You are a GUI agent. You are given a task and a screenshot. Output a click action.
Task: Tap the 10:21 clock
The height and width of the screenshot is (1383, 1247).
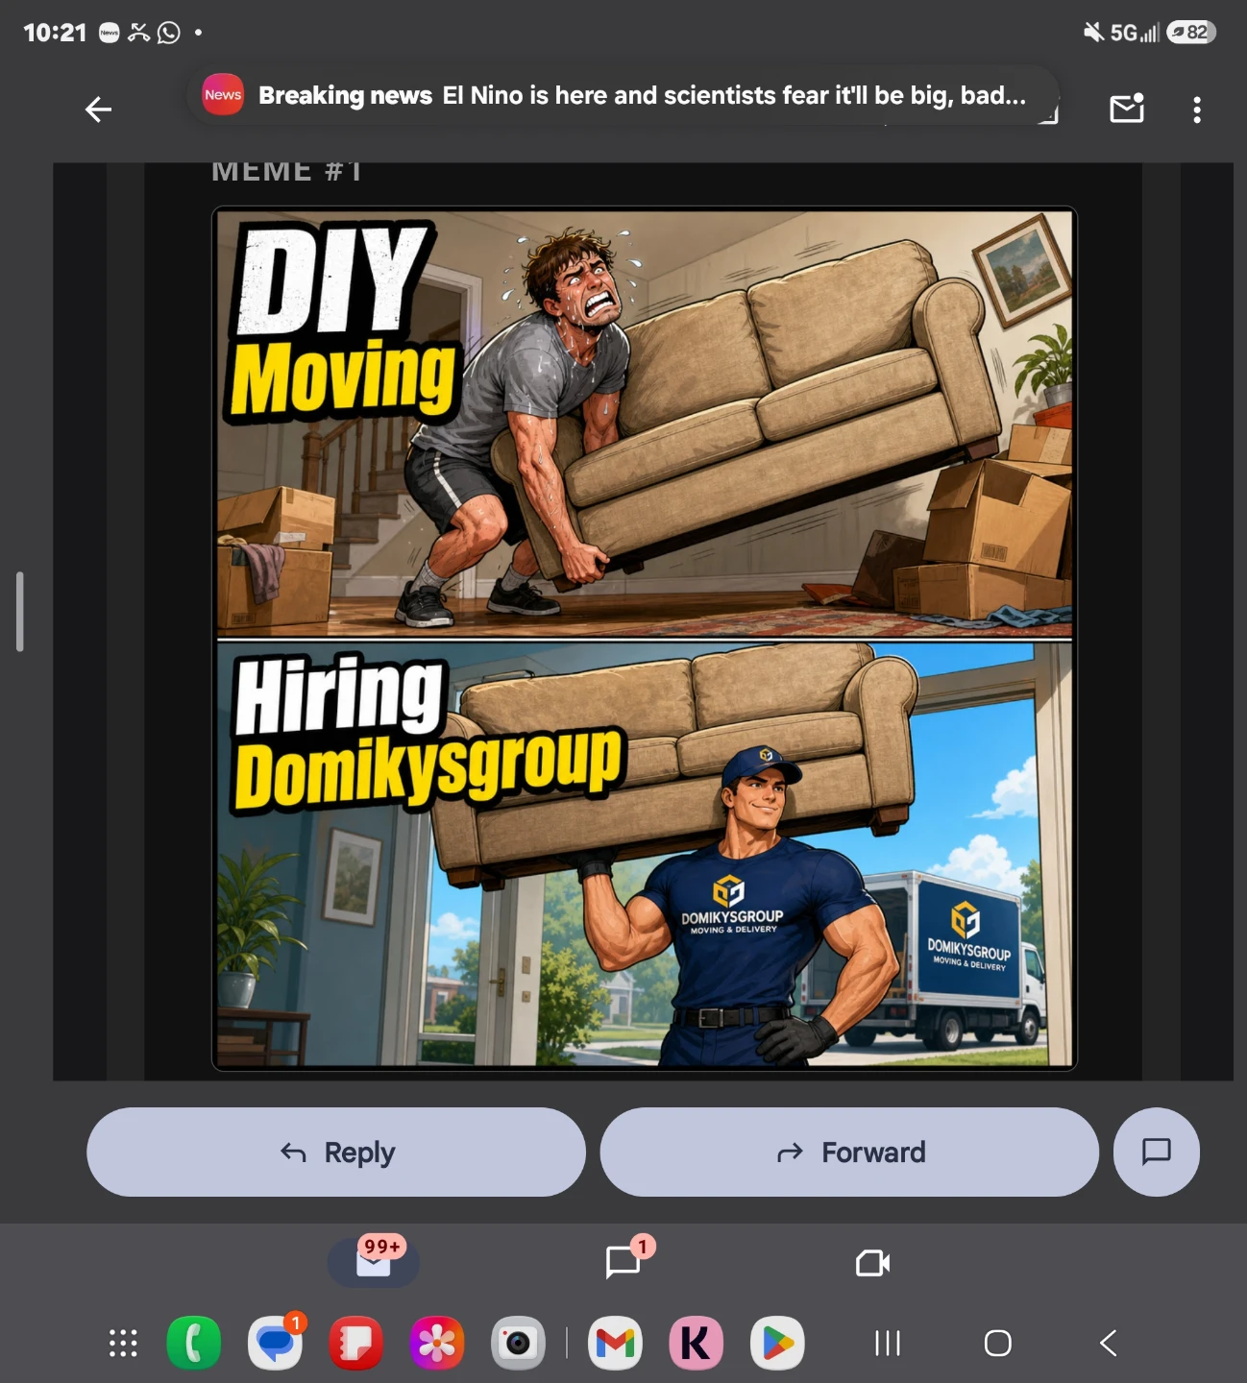tap(55, 33)
